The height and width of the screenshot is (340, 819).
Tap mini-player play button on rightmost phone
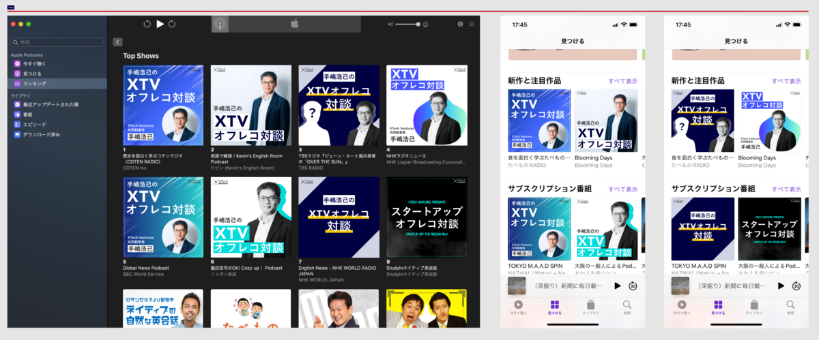[781, 286]
